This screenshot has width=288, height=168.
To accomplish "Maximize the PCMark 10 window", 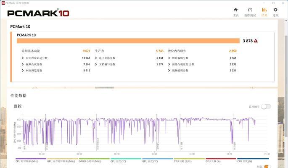I will (273, 3).
